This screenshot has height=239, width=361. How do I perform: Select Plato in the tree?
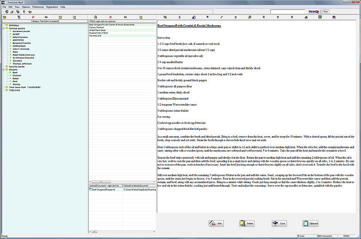(15, 52)
